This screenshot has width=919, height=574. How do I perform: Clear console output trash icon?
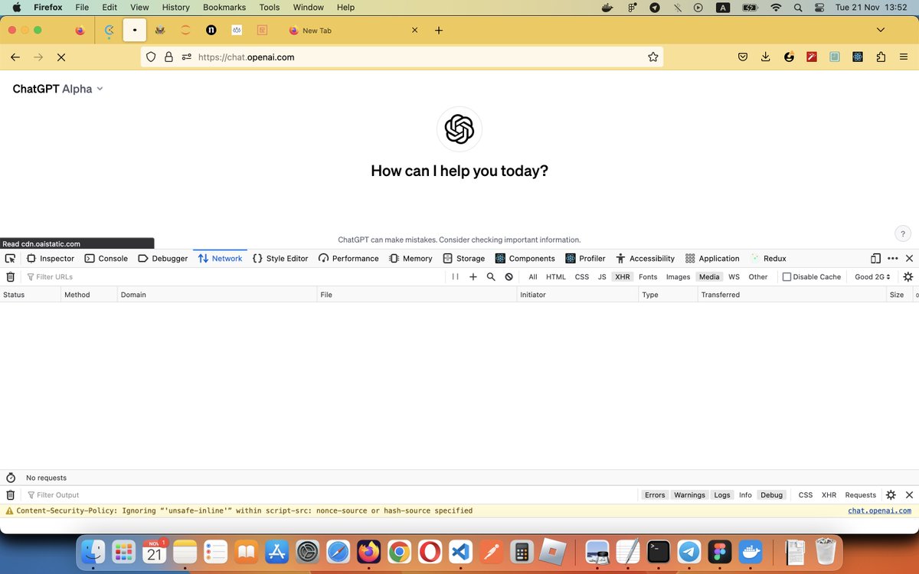pos(11,495)
